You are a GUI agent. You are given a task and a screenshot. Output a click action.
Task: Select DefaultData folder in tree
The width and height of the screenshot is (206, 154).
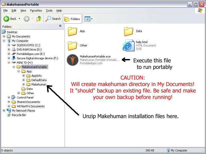point(39,80)
